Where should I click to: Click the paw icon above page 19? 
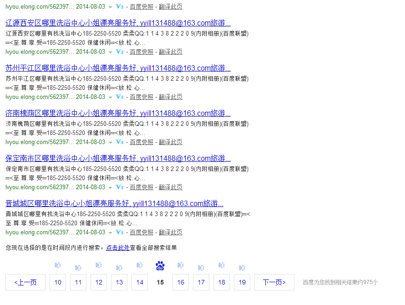242,268
